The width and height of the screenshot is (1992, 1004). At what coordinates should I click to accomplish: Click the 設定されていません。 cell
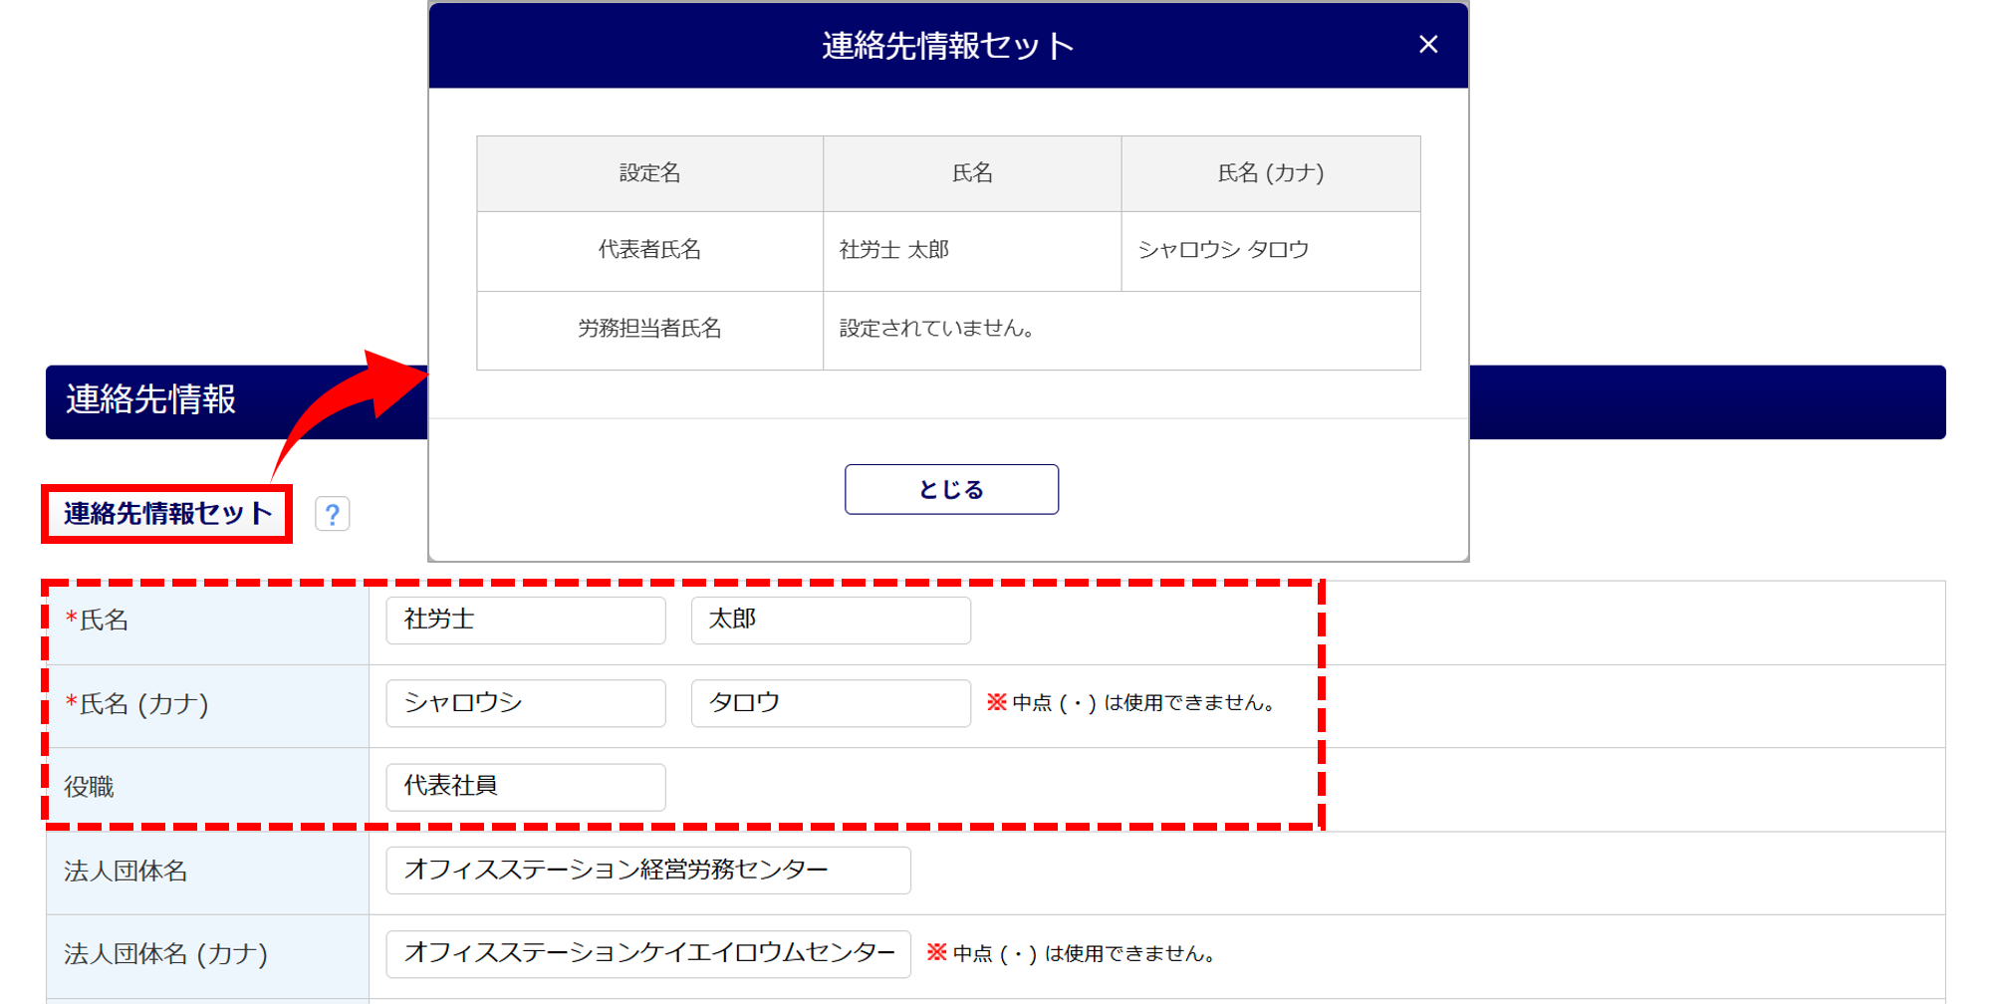pos(1121,331)
